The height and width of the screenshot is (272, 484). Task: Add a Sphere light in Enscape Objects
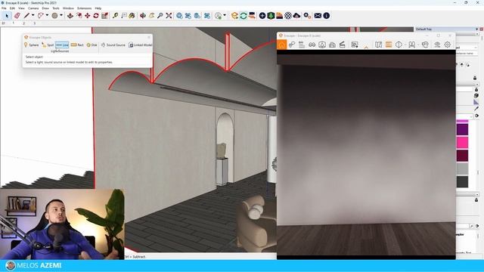click(x=31, y=45)
